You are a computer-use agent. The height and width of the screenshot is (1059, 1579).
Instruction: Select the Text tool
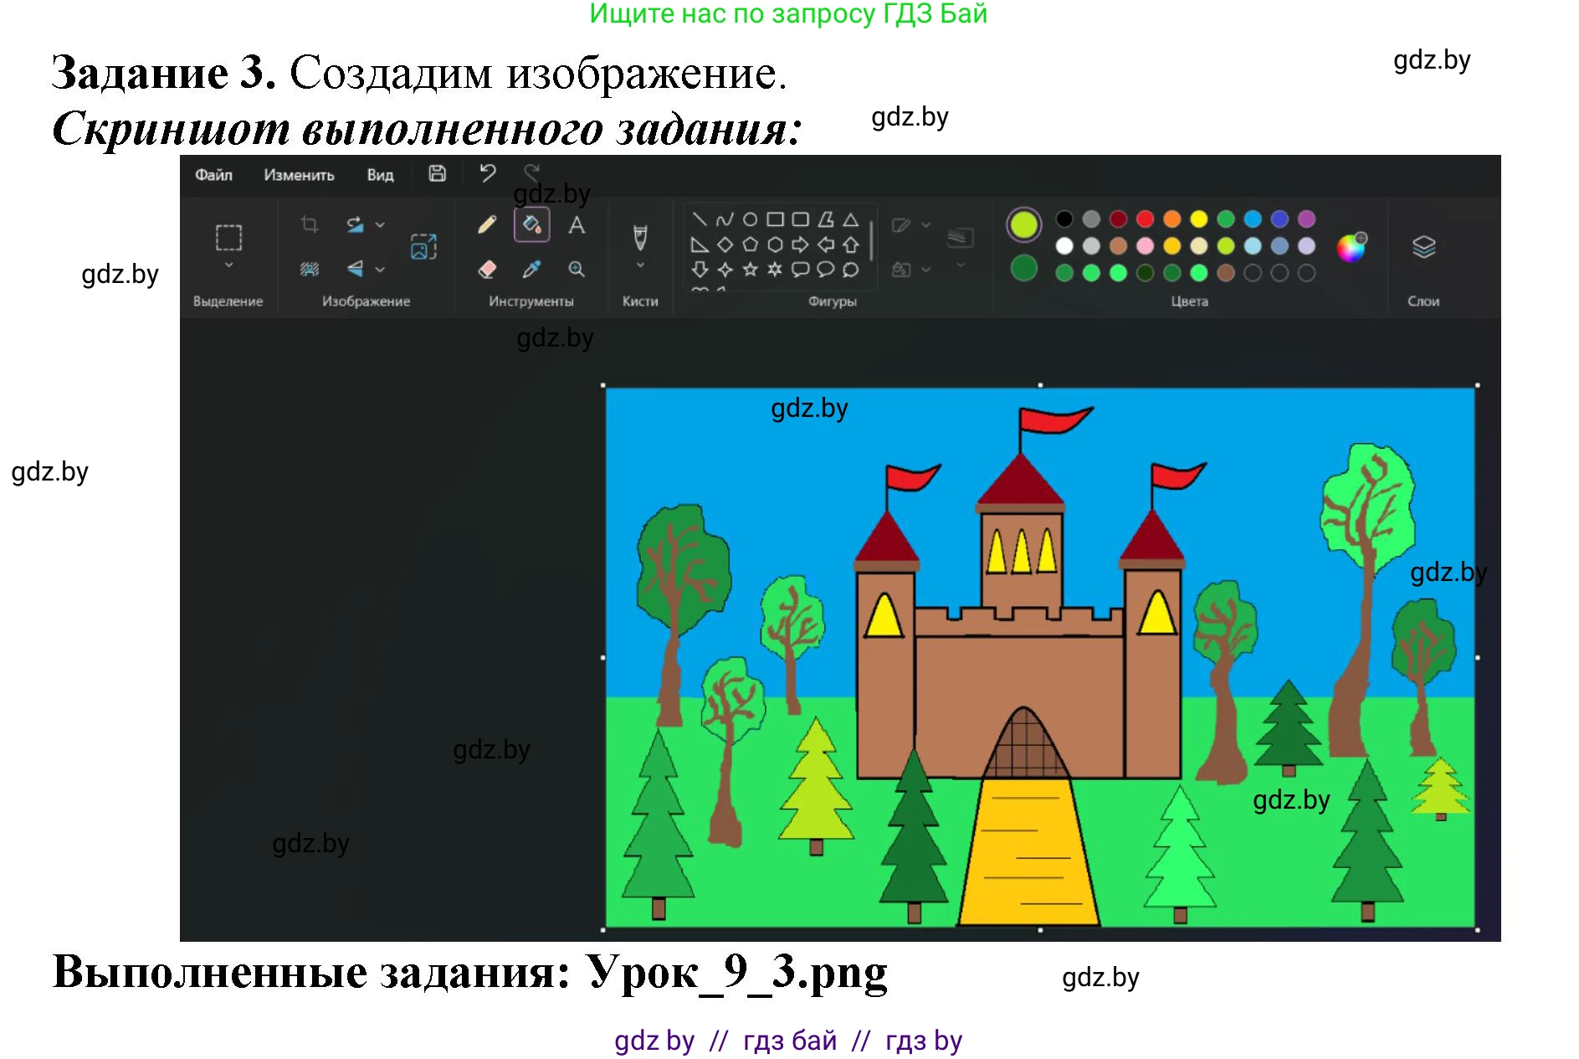click(577, 226)
